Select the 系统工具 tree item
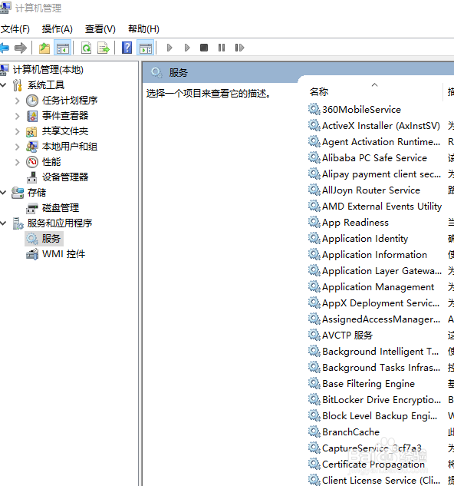 (46, 85)
